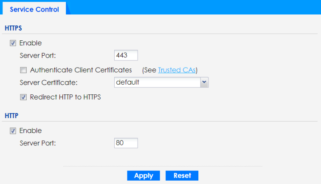Screen dimensions: 321x184
Task: Click the Trusted CAs link
Action: (177, 70)
